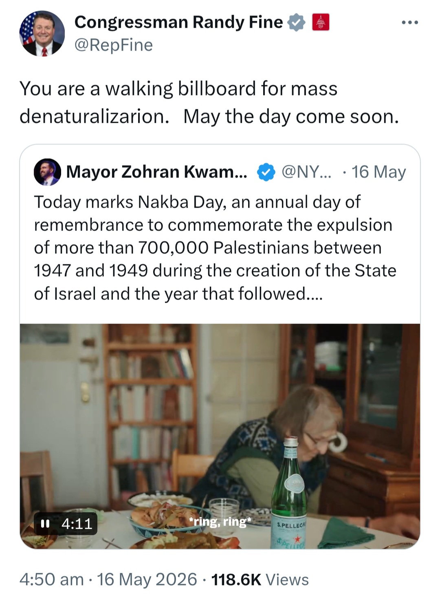Image resolution: width=440 pixels, height=598 pixels.
Task: Tap the quoted tweet's 16 May date
Action: [x=378, y=172]
